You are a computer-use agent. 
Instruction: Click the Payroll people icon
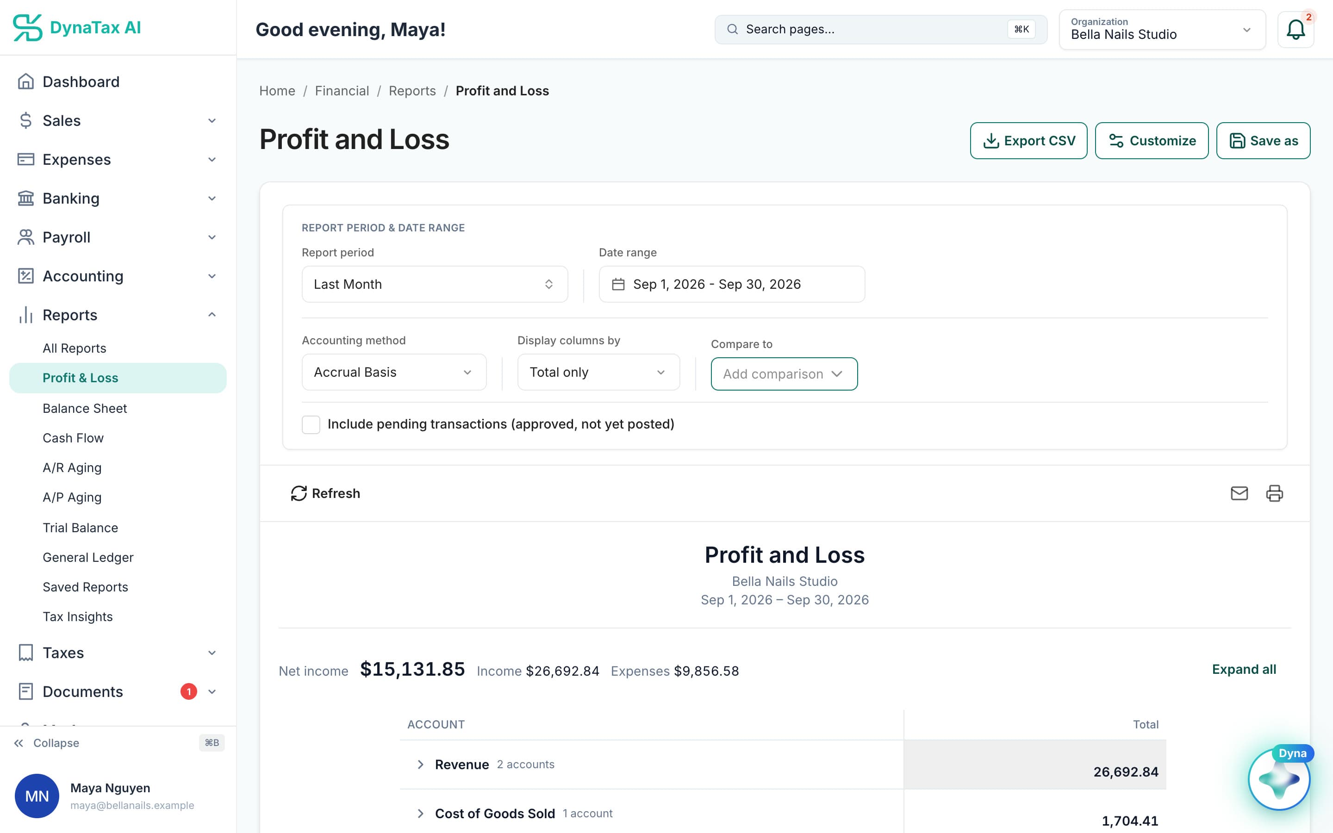click(25, 237)
